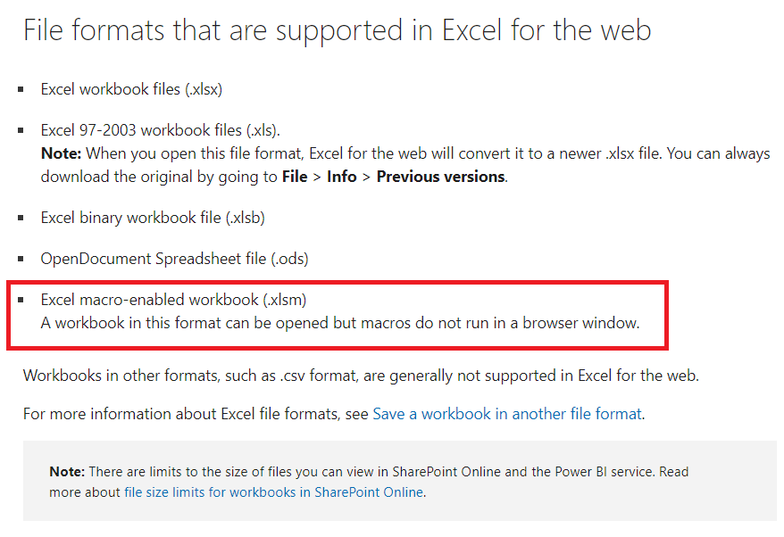Image resolution: width=784 pixels, height=537 pixels.
Task: Click the bold 'File' text in the note
Action: pyautogui.click(x=295, y=177)
